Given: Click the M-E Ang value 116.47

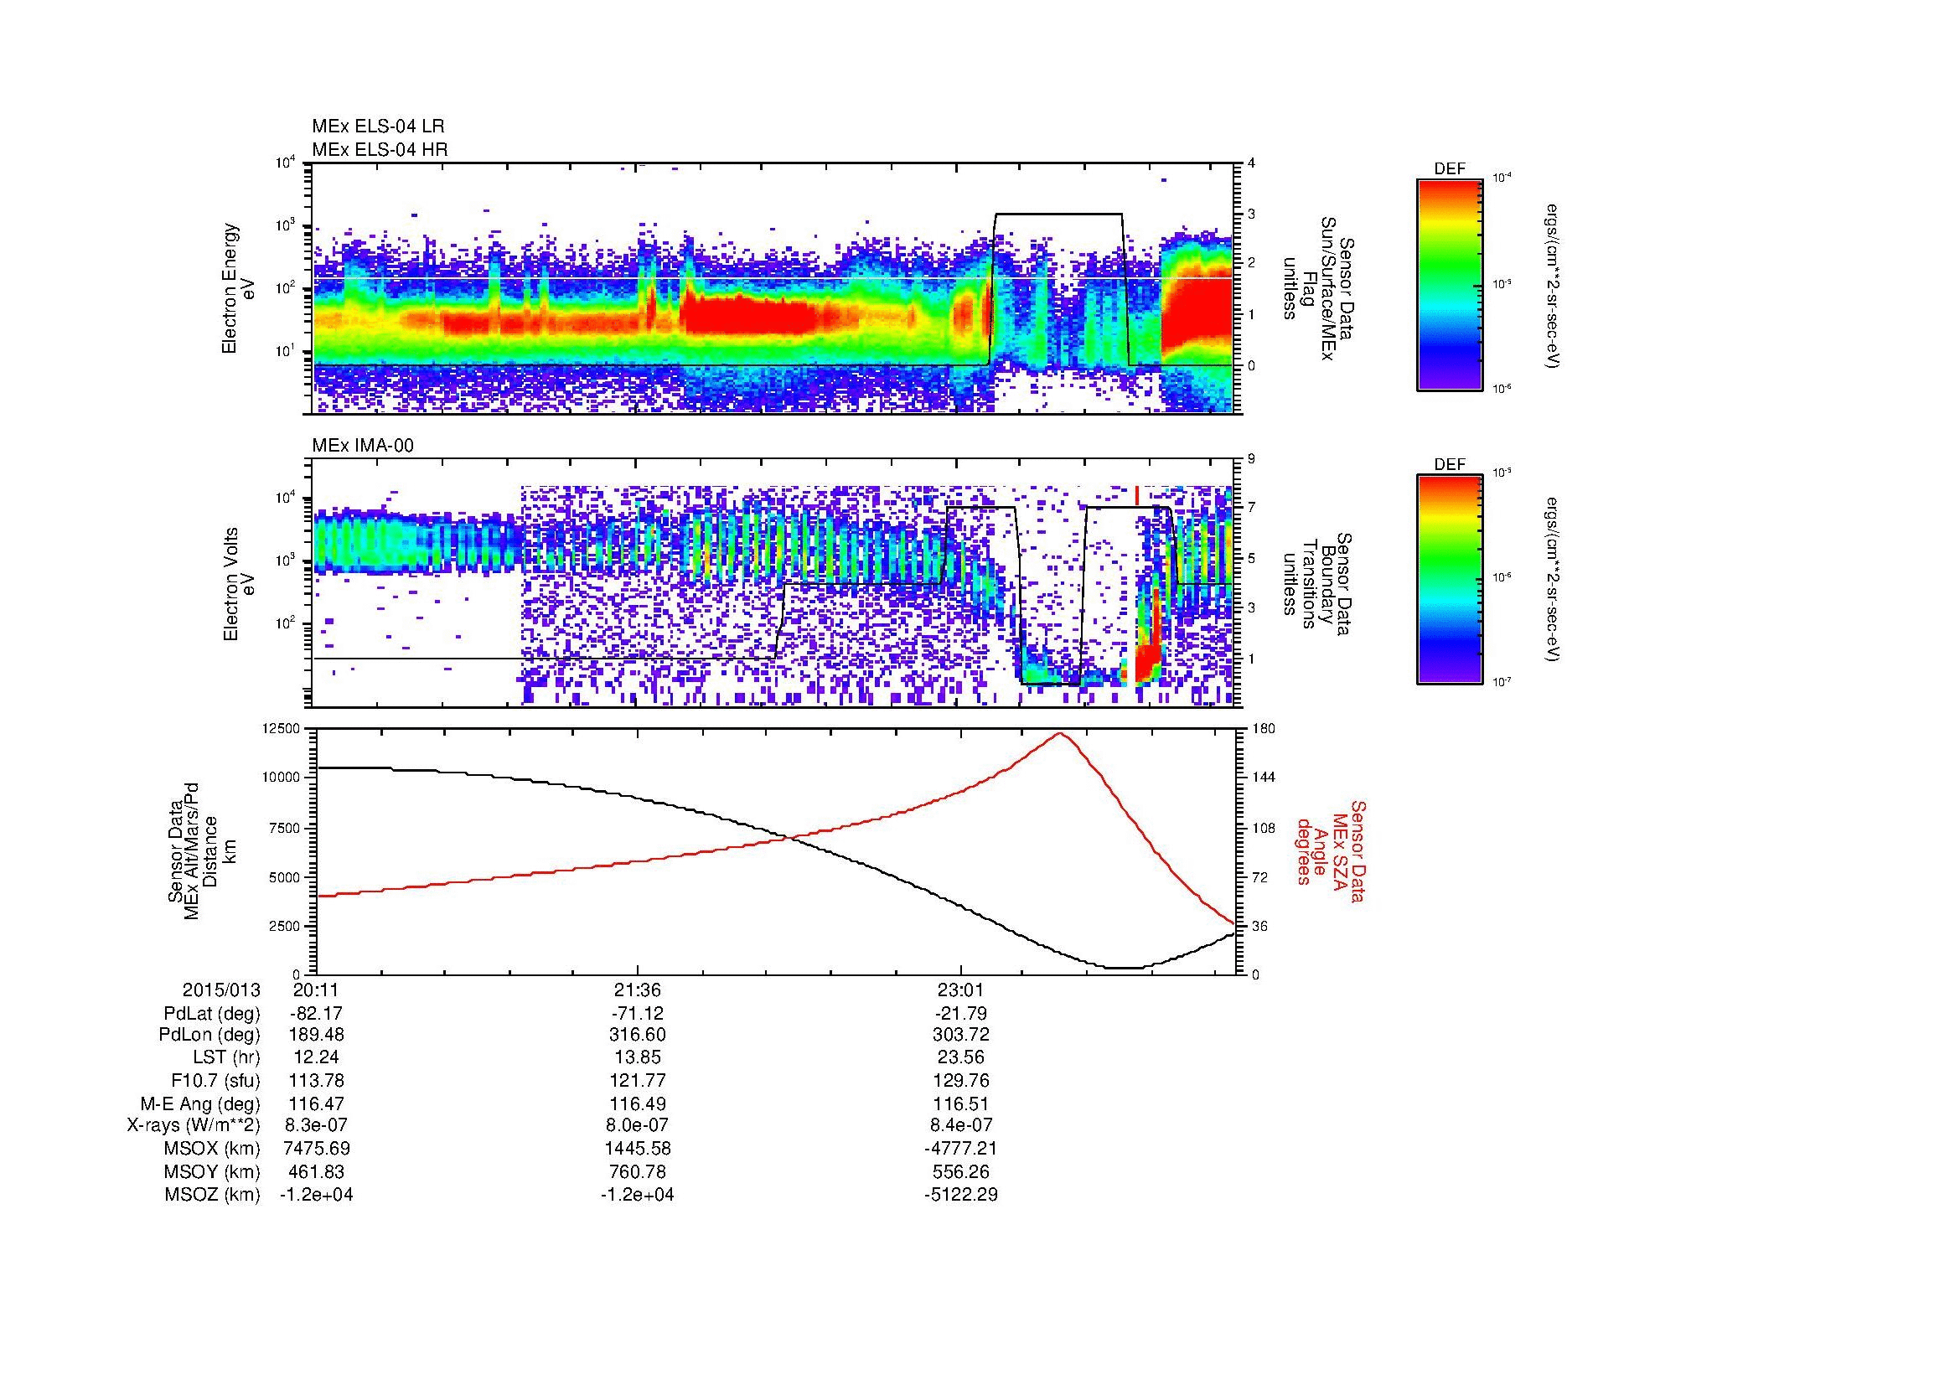Looking at the screenshot, I should pyautogui.click(x=317, y=1104).
